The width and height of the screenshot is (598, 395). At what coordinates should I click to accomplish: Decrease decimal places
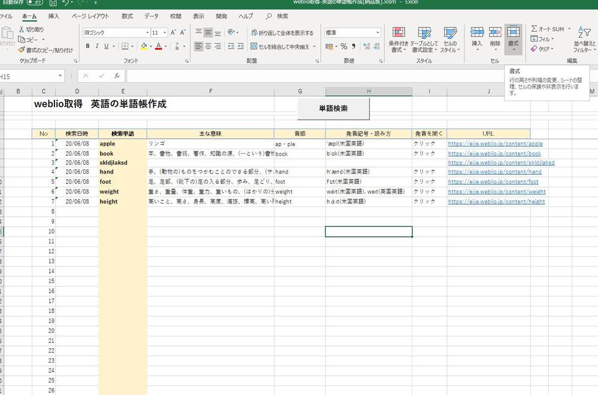(377, 47)
